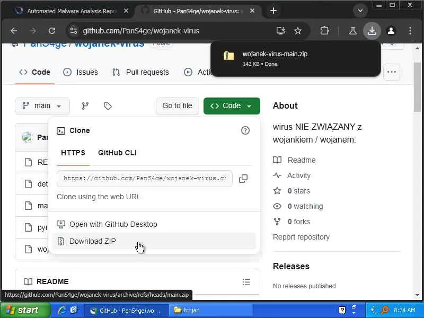Click the file icon in the pyi row
Viewport: 424px width, 318px height.
pos(29,227)
